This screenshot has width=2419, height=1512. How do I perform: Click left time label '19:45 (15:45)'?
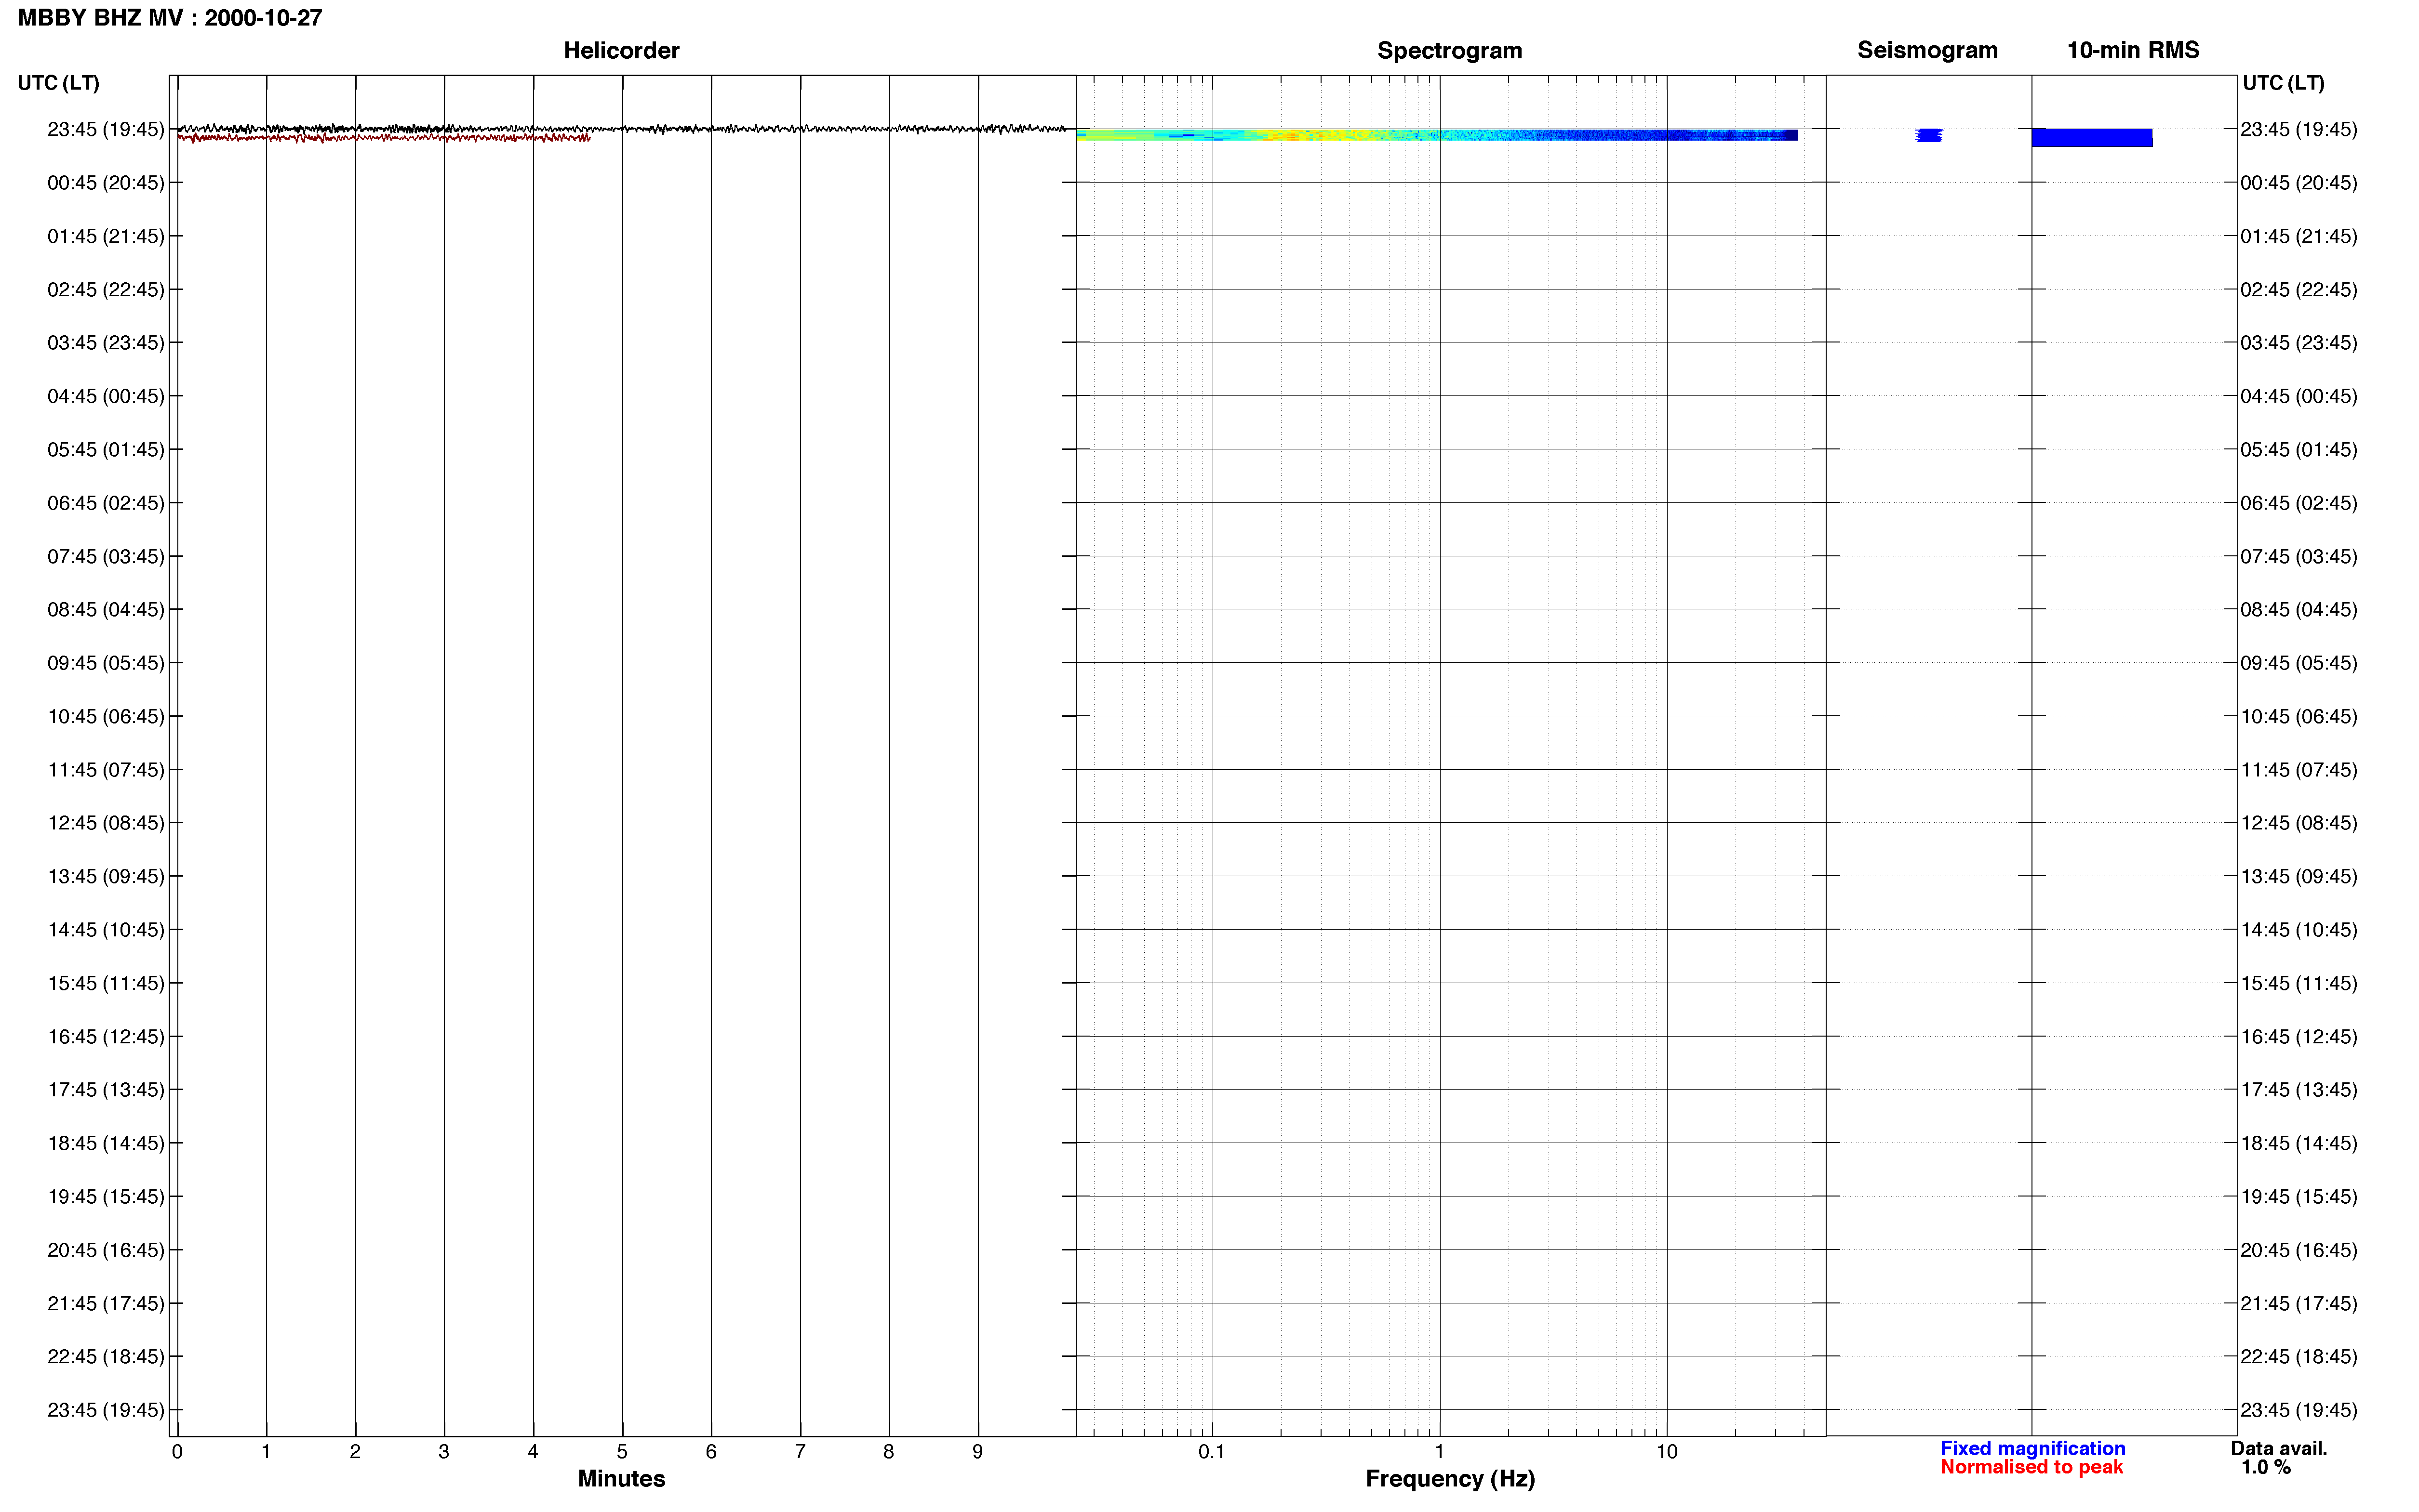[106, 1197]
